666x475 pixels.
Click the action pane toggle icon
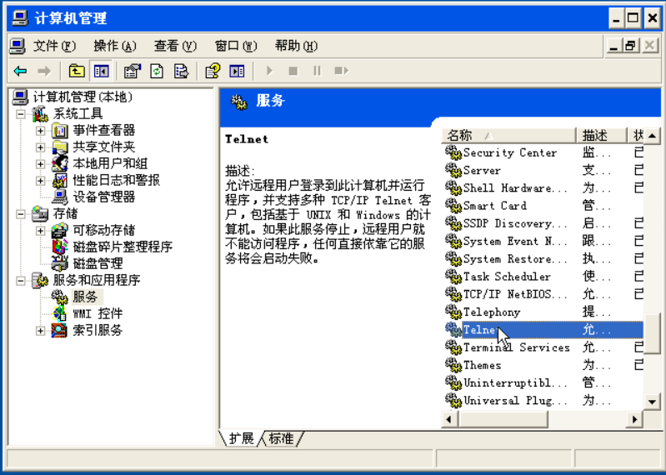click(237, 71)
